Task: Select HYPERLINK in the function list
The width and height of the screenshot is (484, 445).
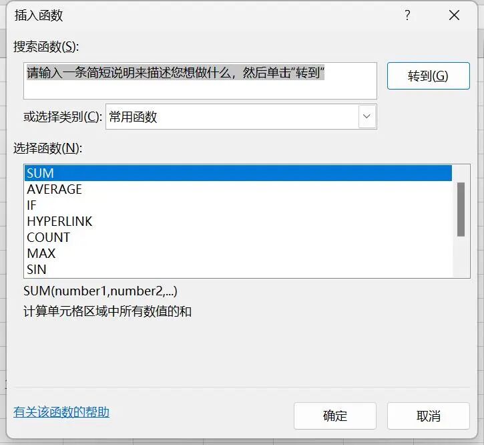Action: click(238, 221)
